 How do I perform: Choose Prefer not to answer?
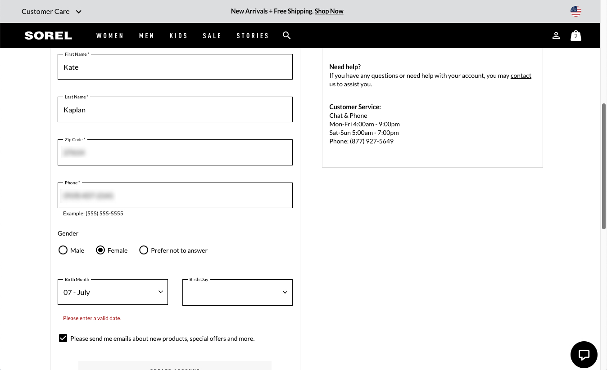(x=144, y=250)
